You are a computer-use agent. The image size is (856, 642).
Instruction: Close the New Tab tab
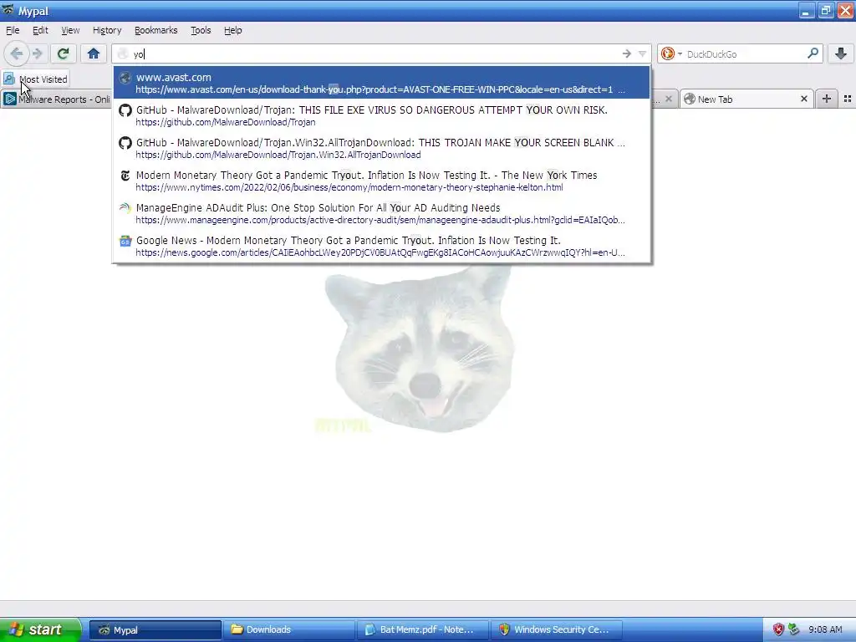(x=803, y=99)
